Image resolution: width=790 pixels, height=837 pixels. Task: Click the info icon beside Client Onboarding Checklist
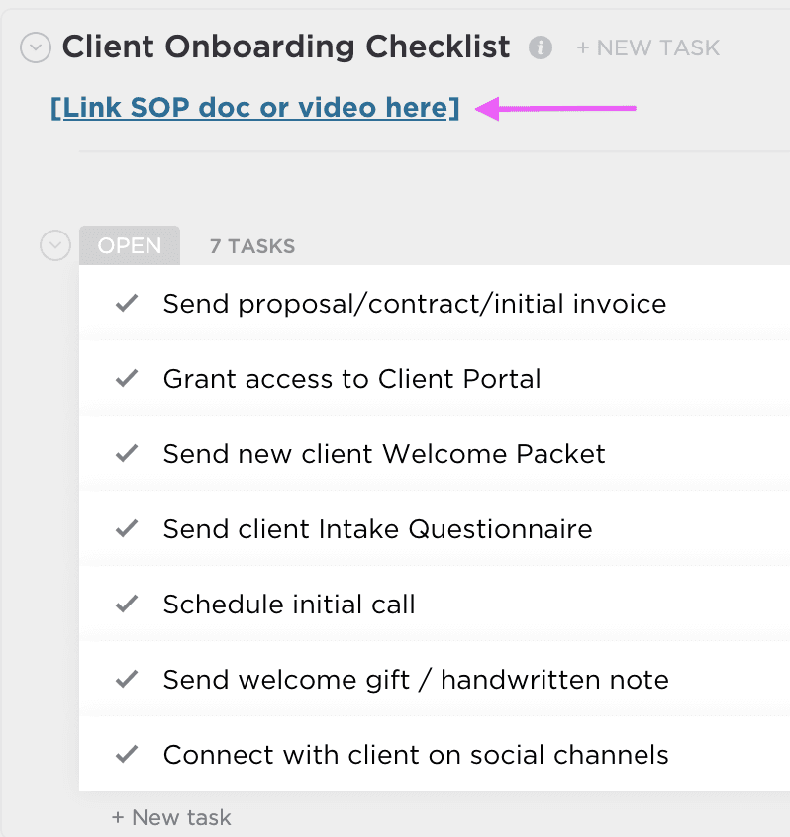click(x=540, y=46)
